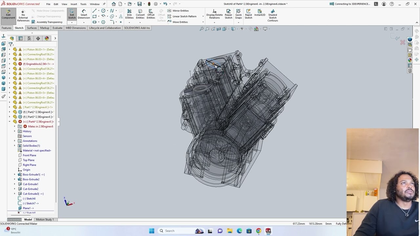This screenshot has width=420, height=236.
Task: Open the Insert menu
Action: (x=74, y=4)
